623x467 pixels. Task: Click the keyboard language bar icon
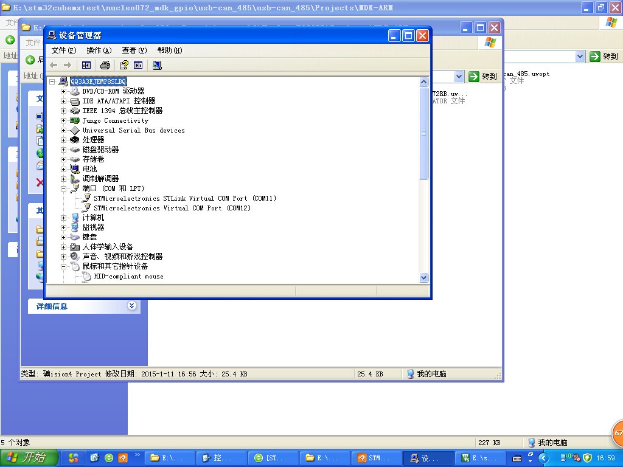517,458
